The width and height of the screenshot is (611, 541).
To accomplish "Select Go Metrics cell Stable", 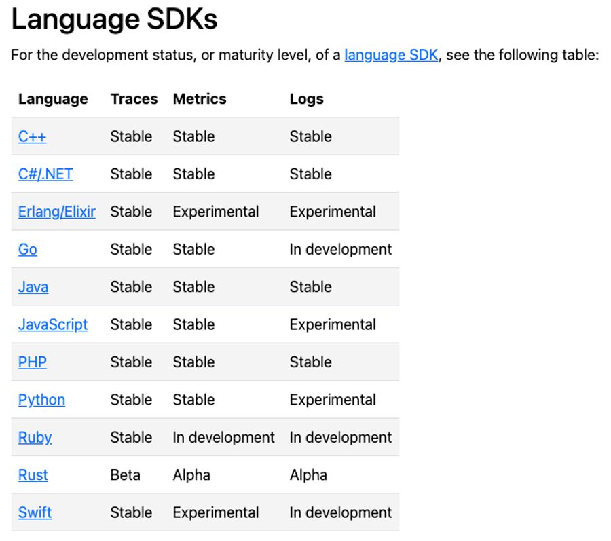I will click(193, 249).
